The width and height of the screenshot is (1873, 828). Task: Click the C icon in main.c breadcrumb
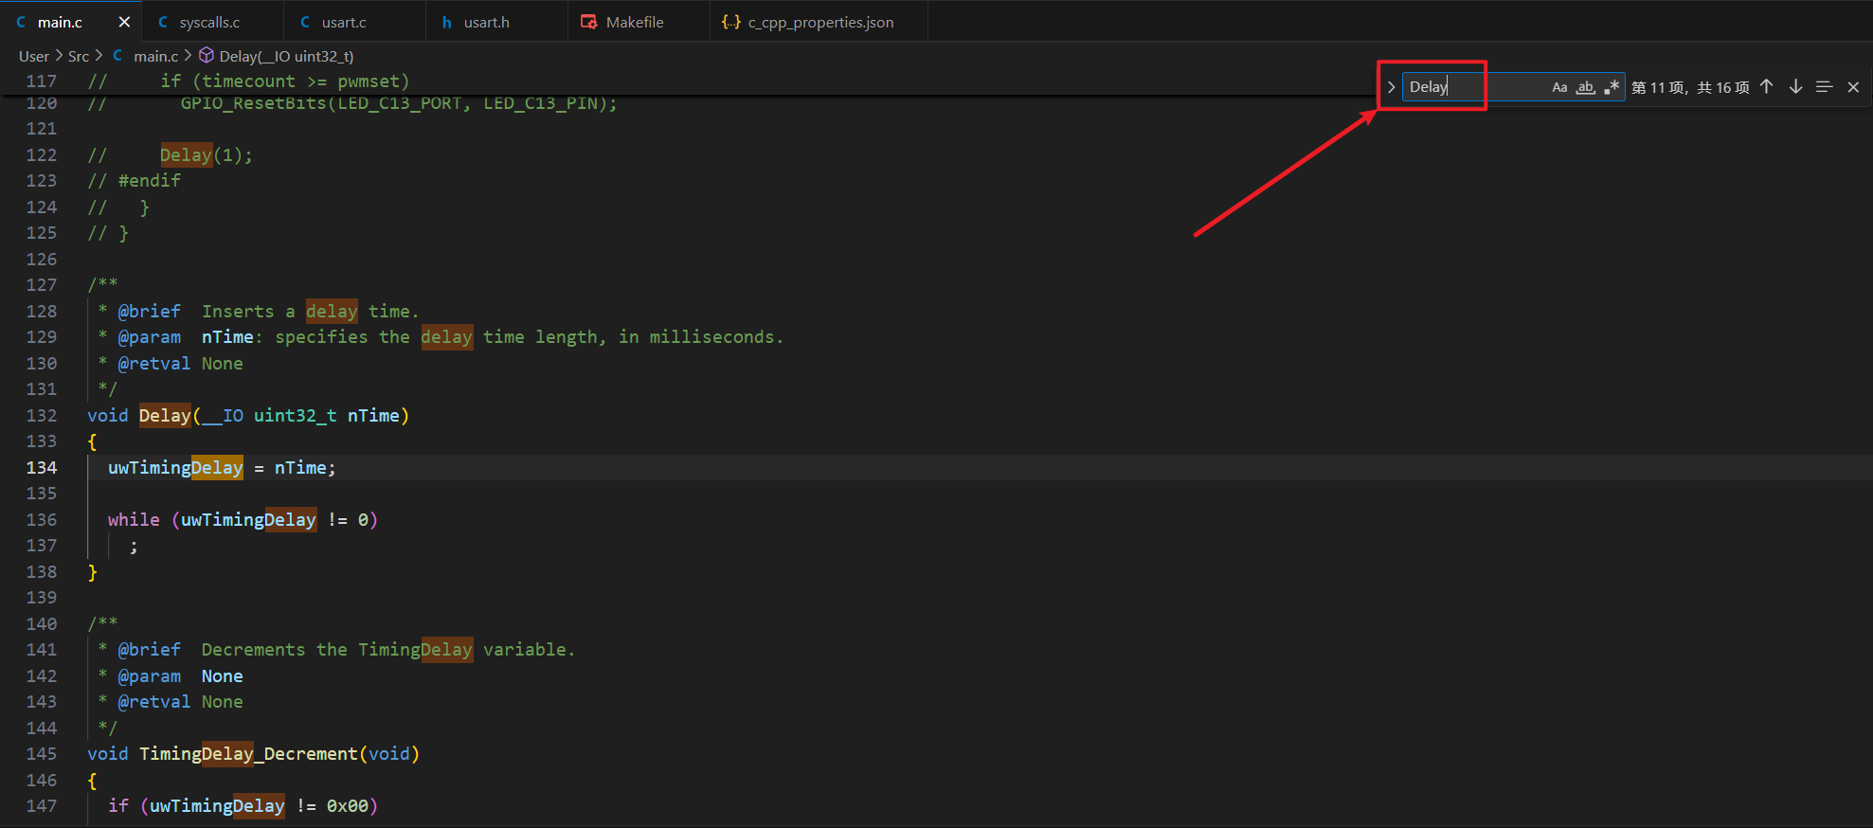[117, 56]
